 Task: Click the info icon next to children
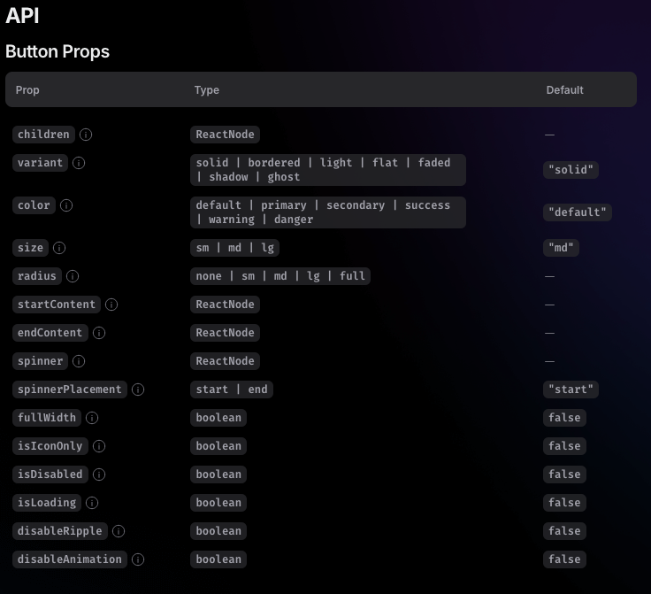86,135
